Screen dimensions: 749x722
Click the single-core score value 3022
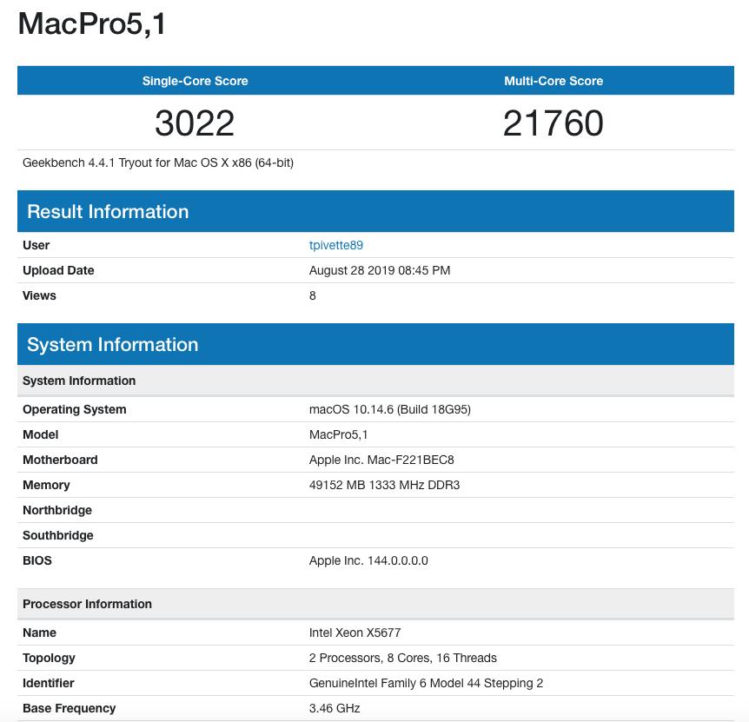point(195,123)
